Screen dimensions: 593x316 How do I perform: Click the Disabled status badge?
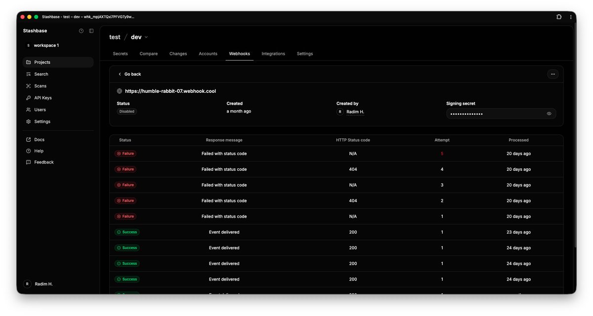127,112
